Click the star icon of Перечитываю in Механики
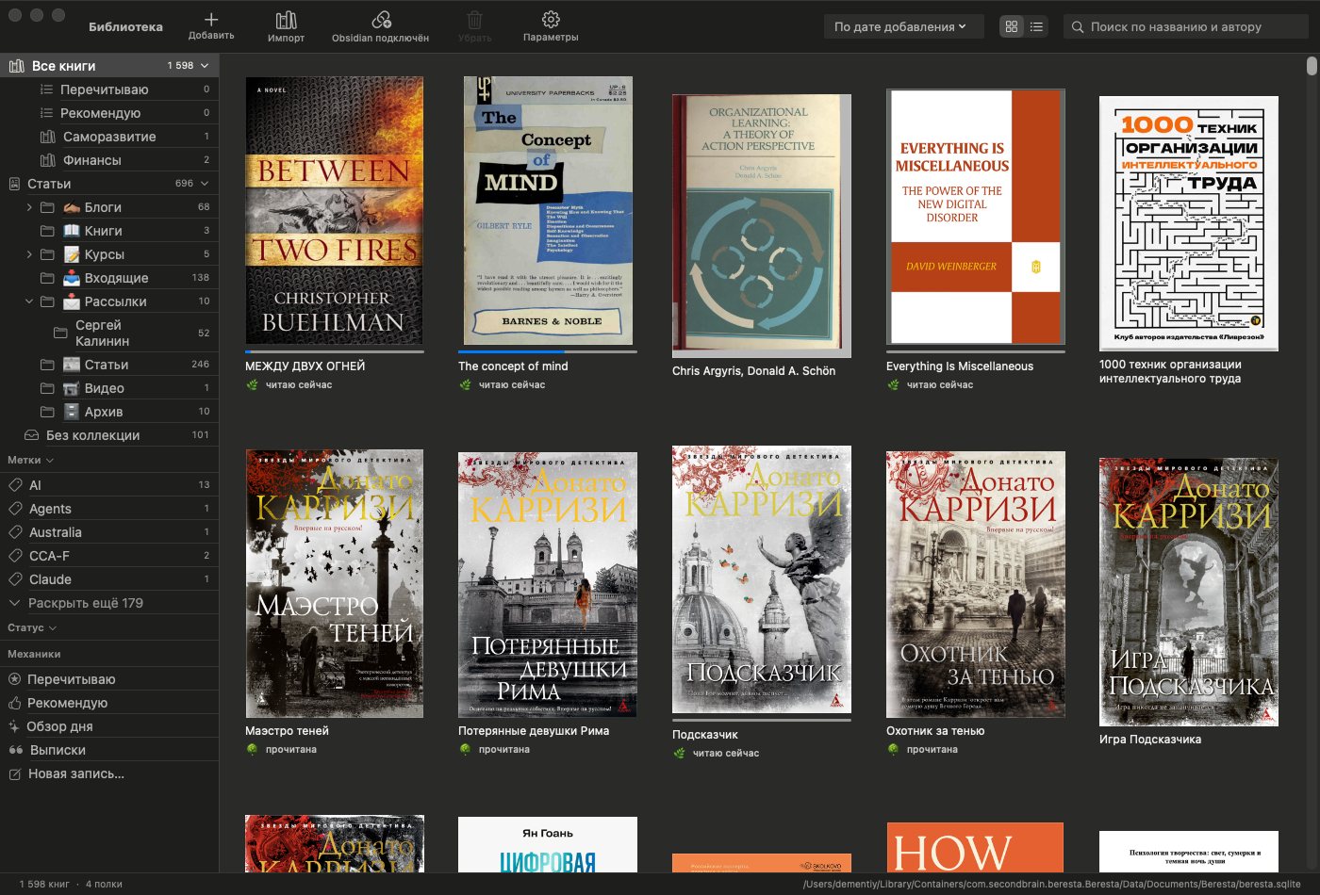 [x=15, y=679]
